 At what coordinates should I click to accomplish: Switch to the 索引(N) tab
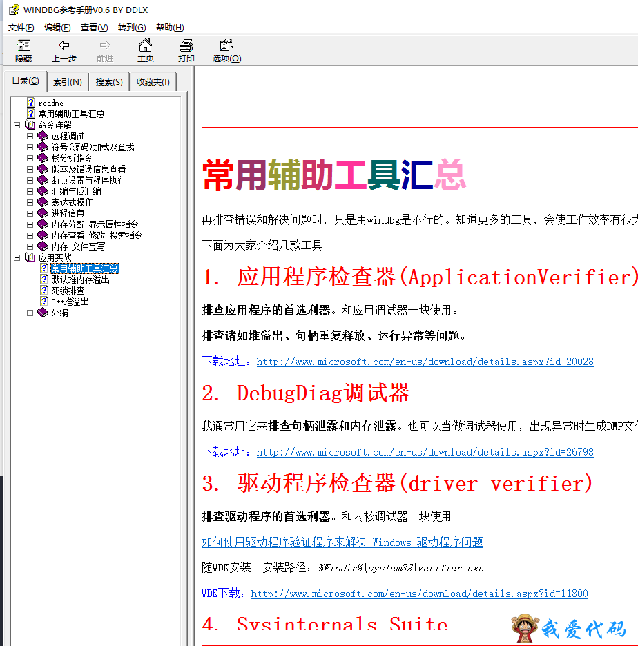68,82
